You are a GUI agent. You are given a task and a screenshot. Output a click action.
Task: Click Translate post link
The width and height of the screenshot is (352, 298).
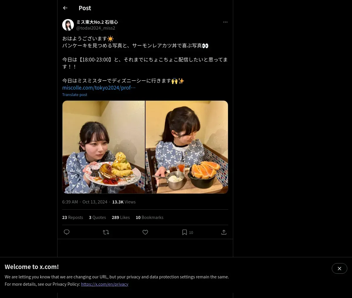click(x=75, y=95)
